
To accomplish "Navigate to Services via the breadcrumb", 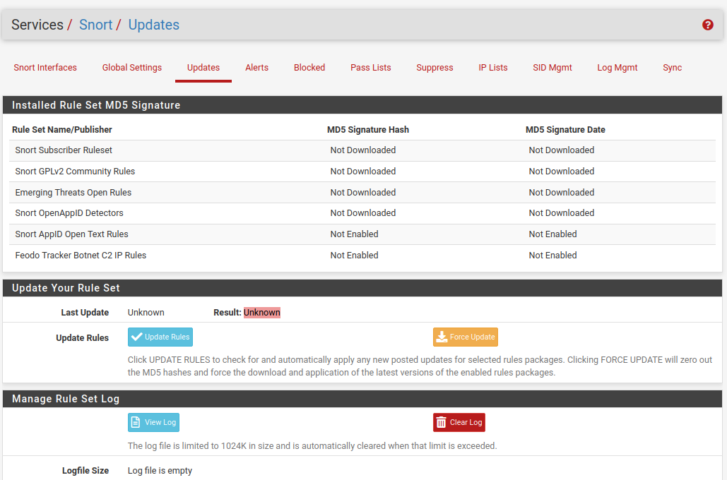I will click(x=38, y=25).
